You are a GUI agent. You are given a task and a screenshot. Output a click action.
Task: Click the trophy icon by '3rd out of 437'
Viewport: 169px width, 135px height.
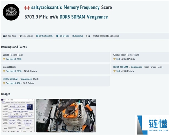point(4,83)
